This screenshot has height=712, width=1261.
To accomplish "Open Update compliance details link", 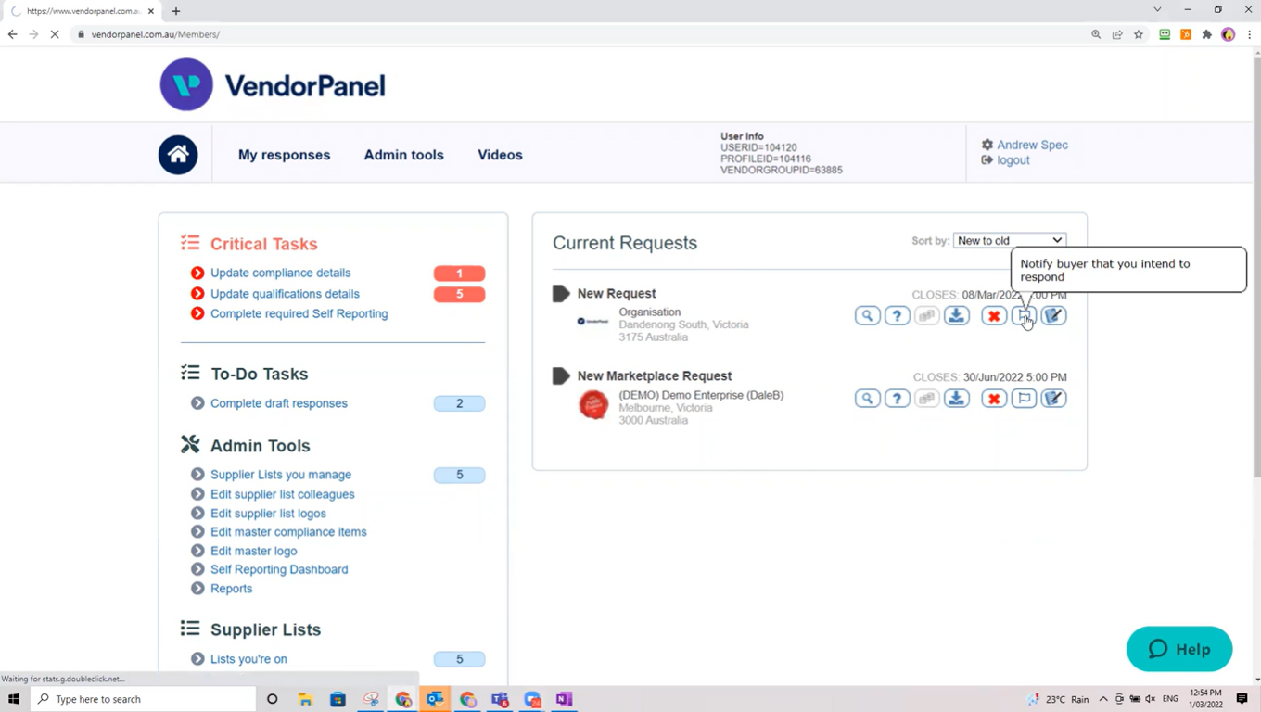I will click(280, 273).
